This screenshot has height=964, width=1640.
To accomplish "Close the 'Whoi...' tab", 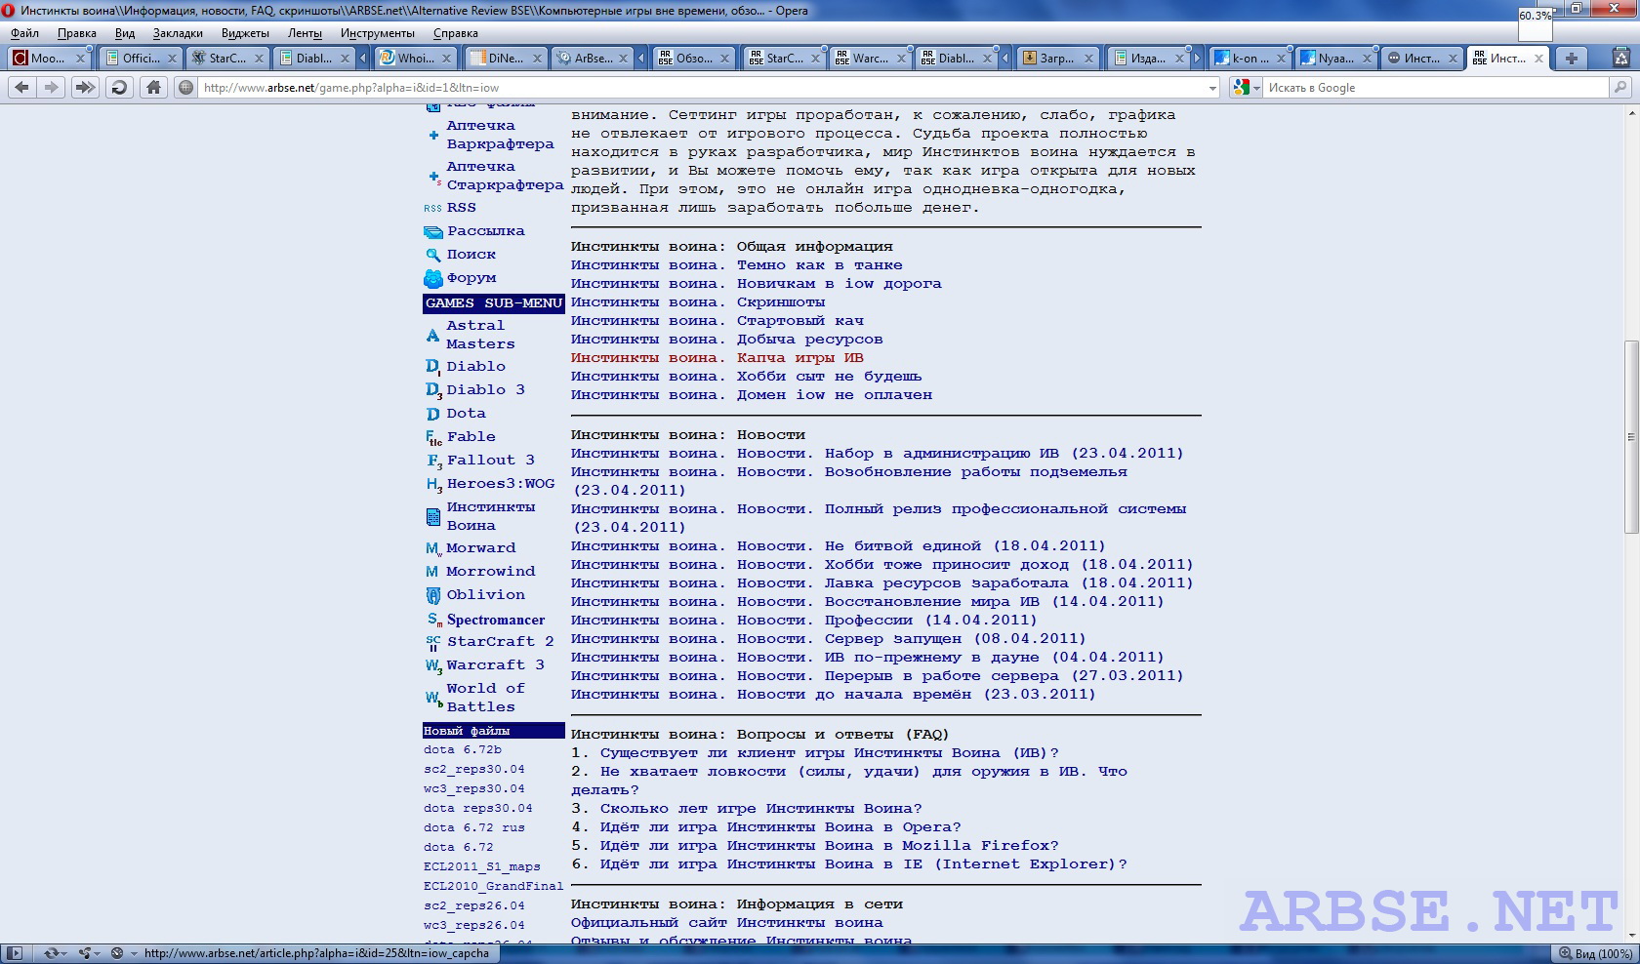I will 447,59.
